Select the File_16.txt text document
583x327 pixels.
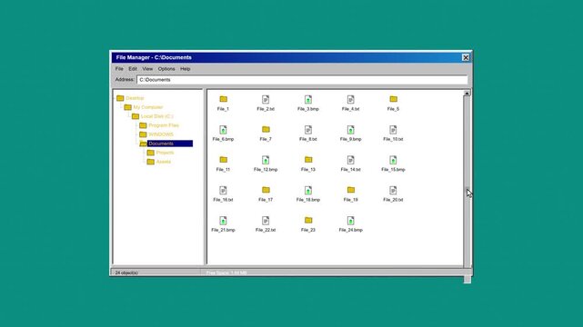223,191
